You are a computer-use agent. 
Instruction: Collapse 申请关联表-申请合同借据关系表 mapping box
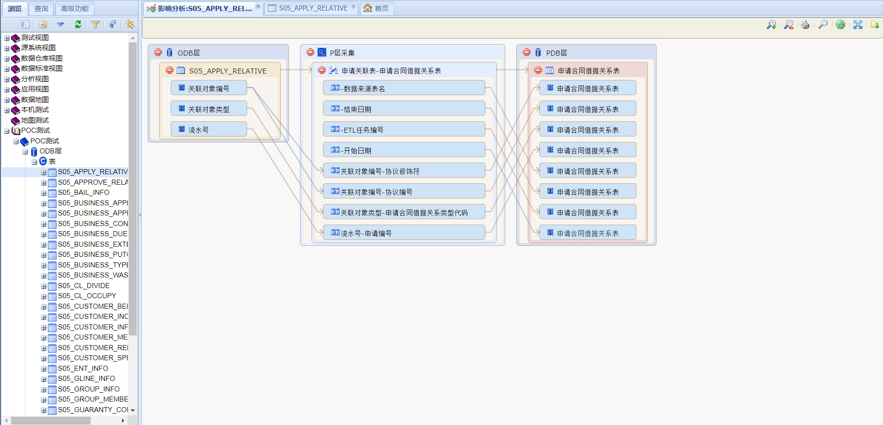tap(322, 70)
